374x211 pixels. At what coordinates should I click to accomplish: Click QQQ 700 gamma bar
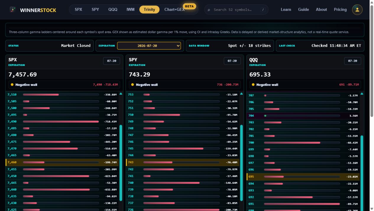tap(302, 143)
